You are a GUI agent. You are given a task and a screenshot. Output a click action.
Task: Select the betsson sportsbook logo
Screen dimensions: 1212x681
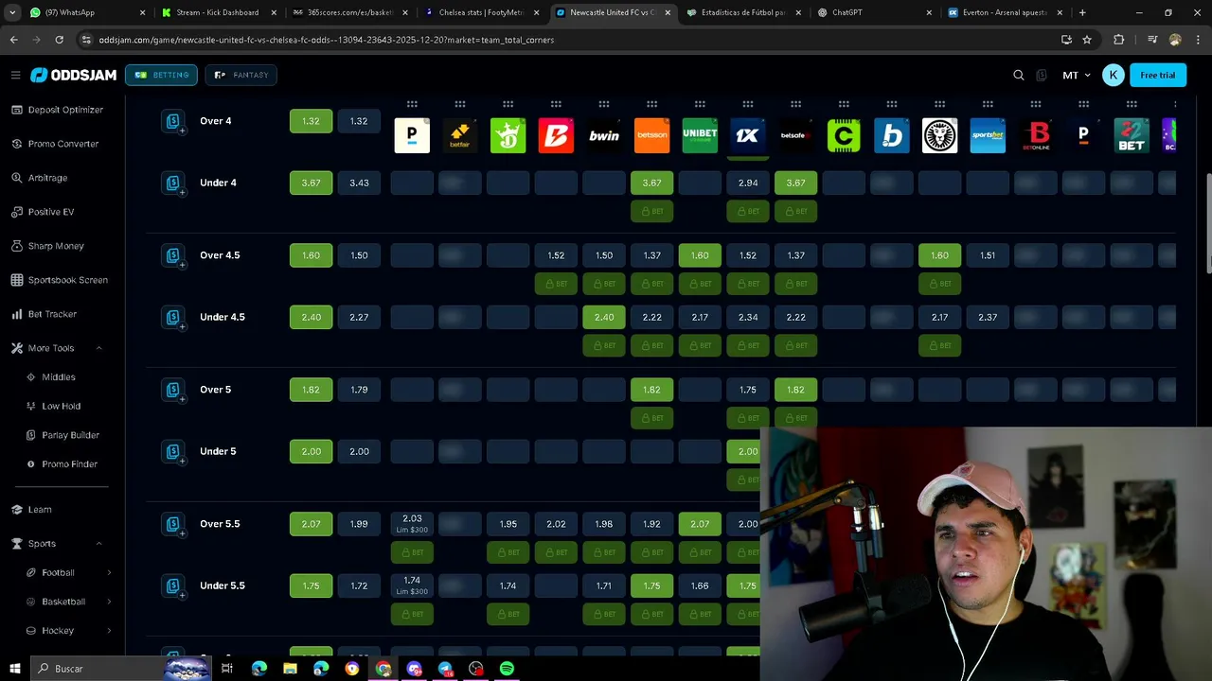(652, 135)
